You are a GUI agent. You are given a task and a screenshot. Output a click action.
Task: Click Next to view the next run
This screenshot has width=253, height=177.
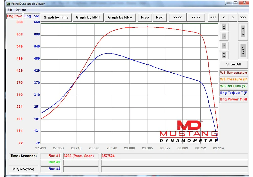[160, 17]
